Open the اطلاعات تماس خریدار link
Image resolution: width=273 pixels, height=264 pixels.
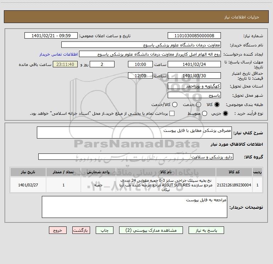58,54
